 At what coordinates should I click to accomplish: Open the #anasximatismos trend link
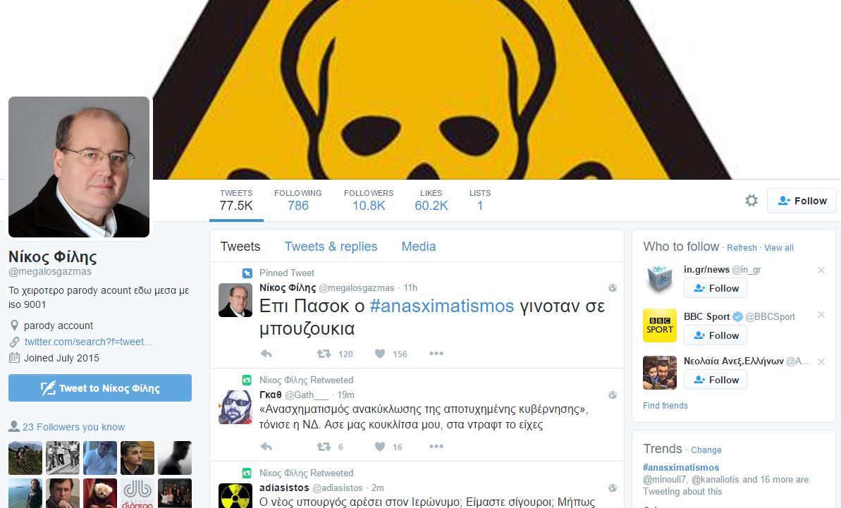[x=681, y=467]
